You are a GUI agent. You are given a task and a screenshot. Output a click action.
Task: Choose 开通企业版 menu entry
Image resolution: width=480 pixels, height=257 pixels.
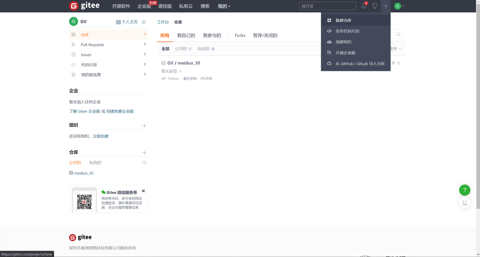click(356, 53)
